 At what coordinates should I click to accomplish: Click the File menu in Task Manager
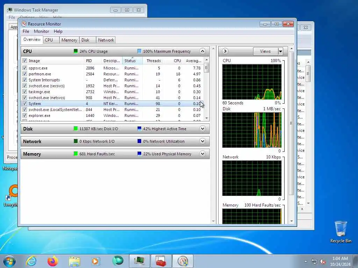coord(12,17)
